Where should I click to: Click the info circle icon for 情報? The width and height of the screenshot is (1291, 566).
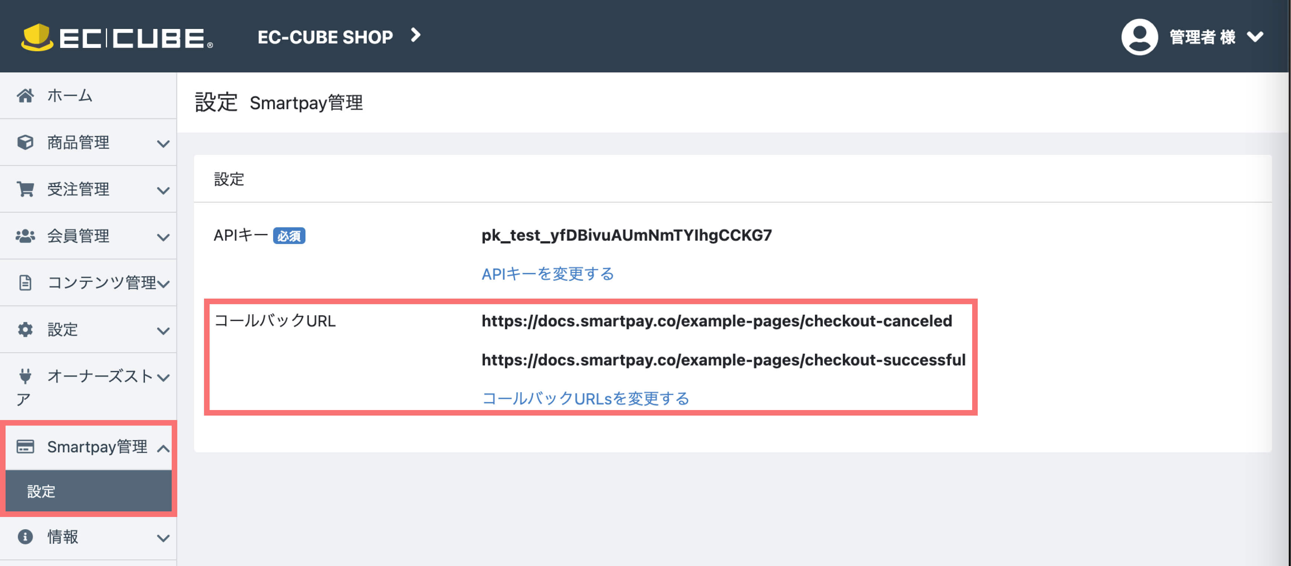pos(25,537)
